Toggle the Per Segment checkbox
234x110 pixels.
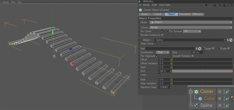coord(157,56)
